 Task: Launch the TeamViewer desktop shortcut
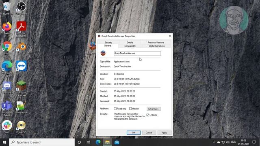pyautogui.click(x=22, y=68)
